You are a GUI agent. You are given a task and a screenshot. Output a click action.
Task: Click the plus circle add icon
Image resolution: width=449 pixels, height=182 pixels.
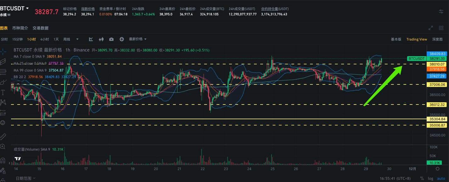coord(122,39)
